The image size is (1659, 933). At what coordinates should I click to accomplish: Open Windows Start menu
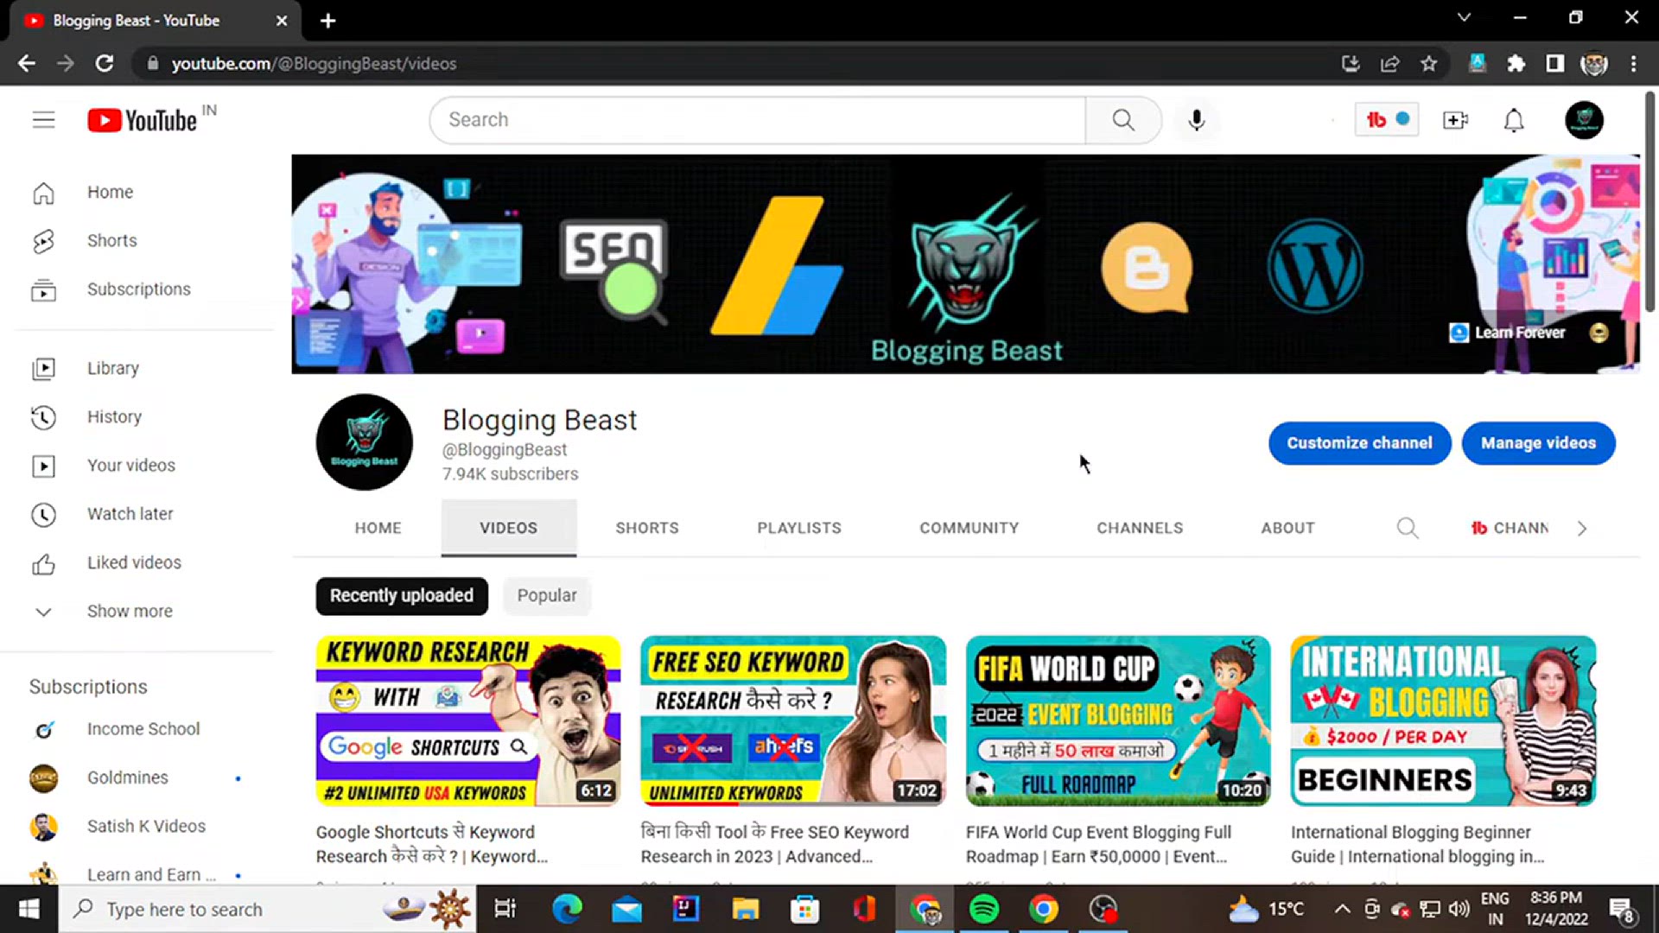pos(29,909)
